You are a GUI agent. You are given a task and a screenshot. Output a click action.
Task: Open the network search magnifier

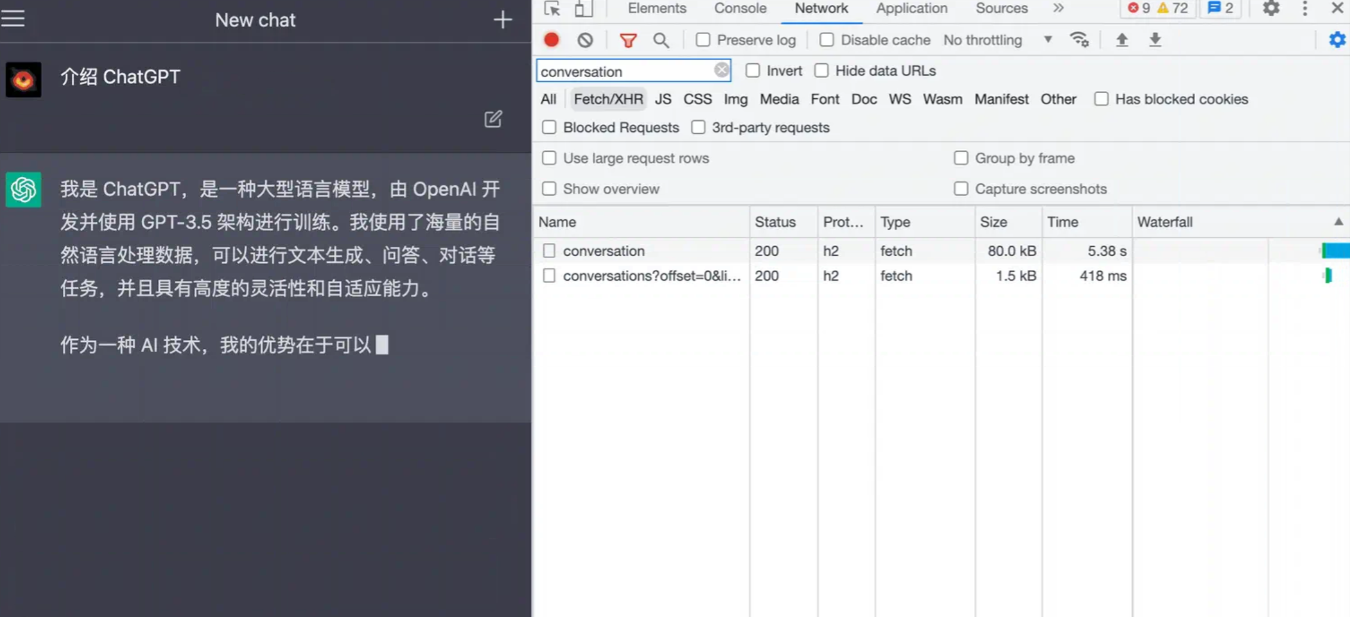point(661,40)
